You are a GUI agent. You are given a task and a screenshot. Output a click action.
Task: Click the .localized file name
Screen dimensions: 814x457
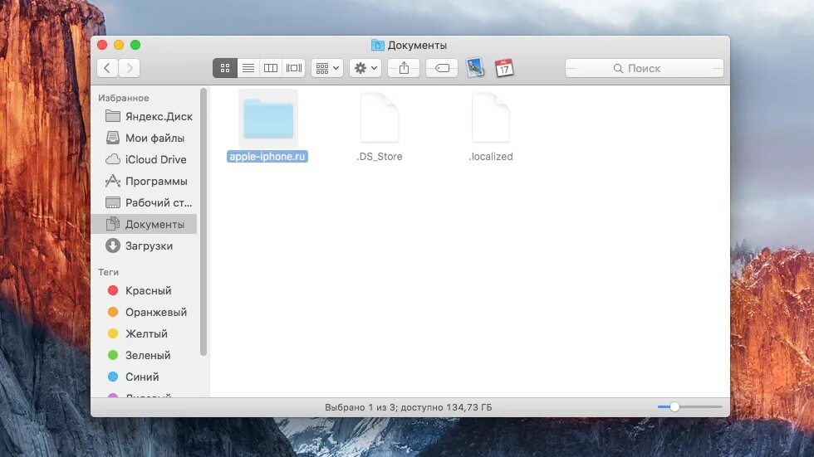[491, 157]
